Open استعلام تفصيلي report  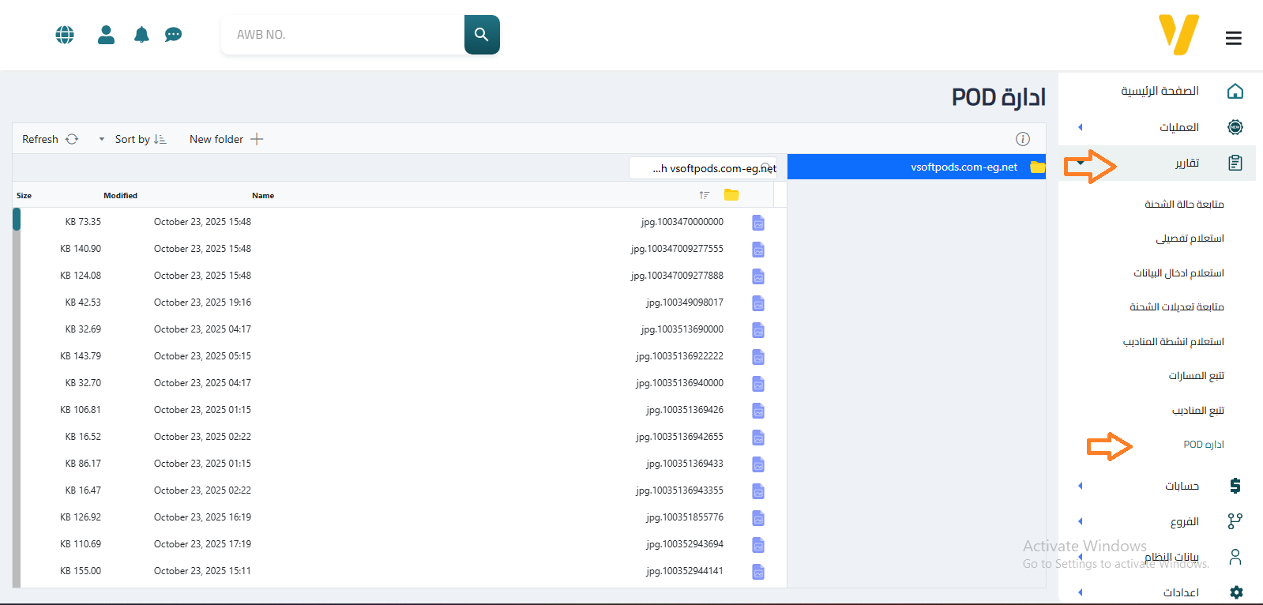pyautogui.click(x=1190, y=239)
